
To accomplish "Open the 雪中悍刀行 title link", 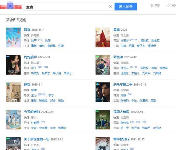I will [x=121, y=139].
